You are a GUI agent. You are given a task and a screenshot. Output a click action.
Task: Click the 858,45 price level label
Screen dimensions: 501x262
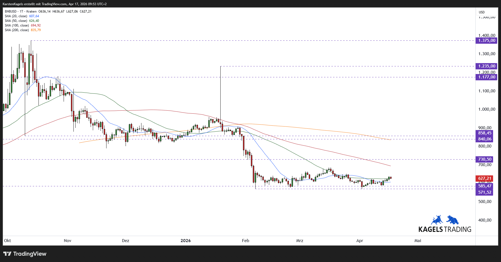(485, 133)
